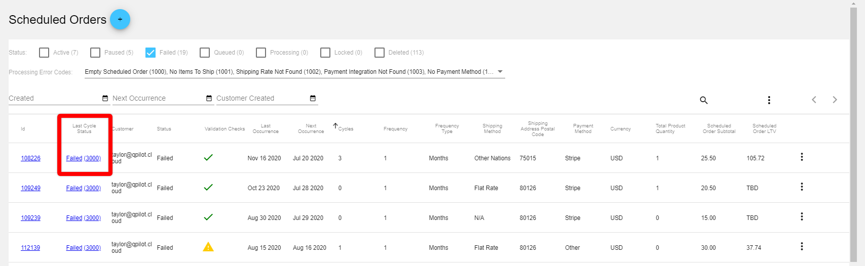The width and height of the screenshot is (865, 266).
Task: Open order Id link 109249
Action: (30, 188)
